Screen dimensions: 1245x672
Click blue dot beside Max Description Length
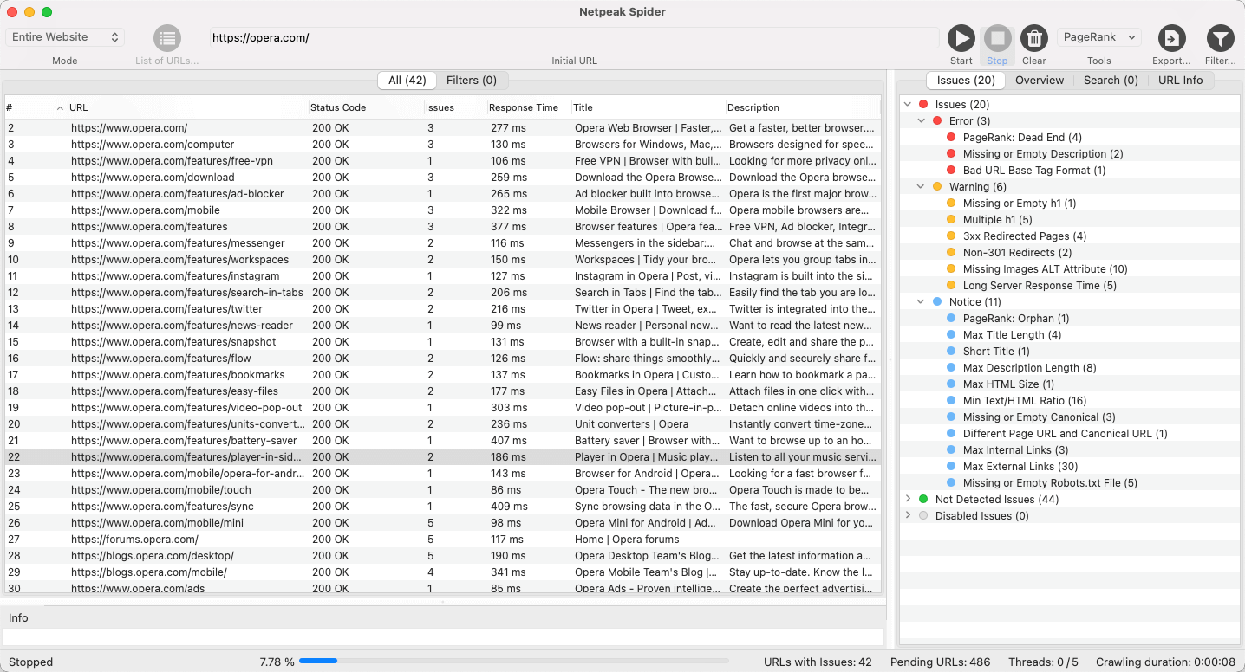point(951,368)
